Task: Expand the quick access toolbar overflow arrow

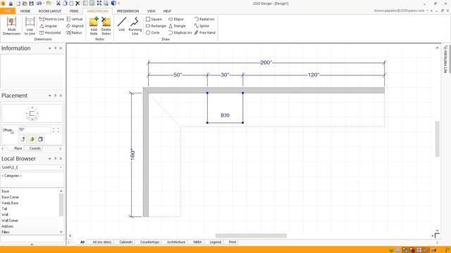Action: pyautogui.click(x=119, y=4)
